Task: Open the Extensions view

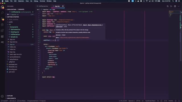Action: pos(2,31)
